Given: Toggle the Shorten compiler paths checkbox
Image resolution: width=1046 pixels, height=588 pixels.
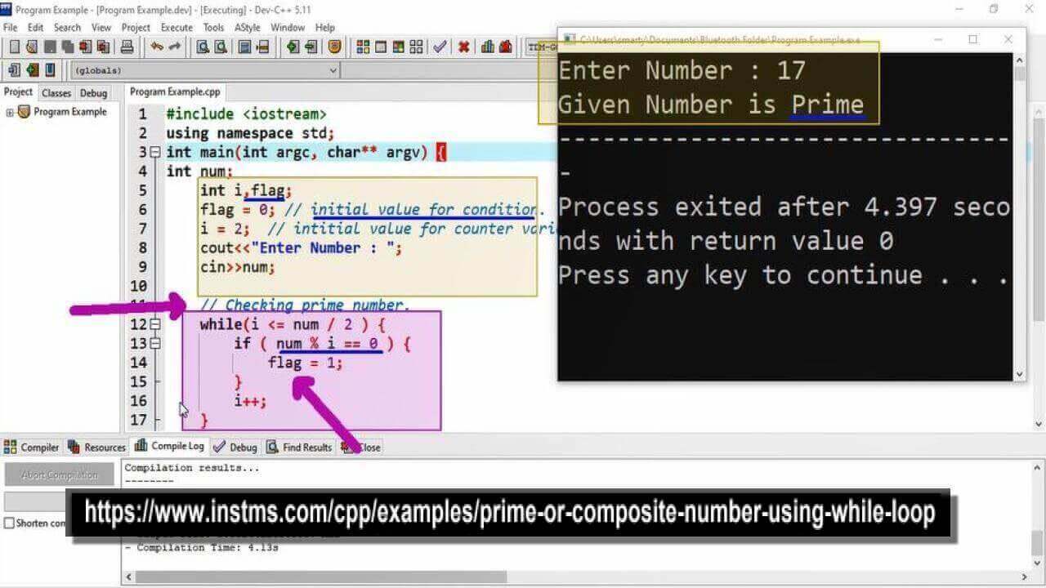Looking at the screenshot, I should pos(9,523).
